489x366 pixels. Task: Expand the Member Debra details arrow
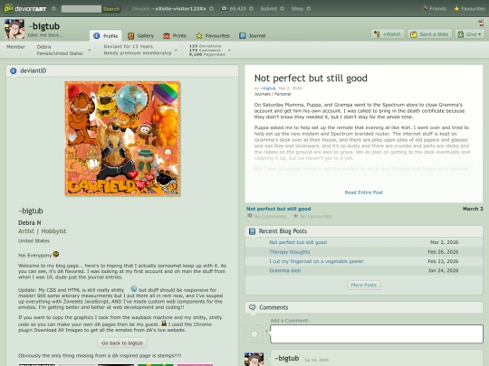coord(90,50)
